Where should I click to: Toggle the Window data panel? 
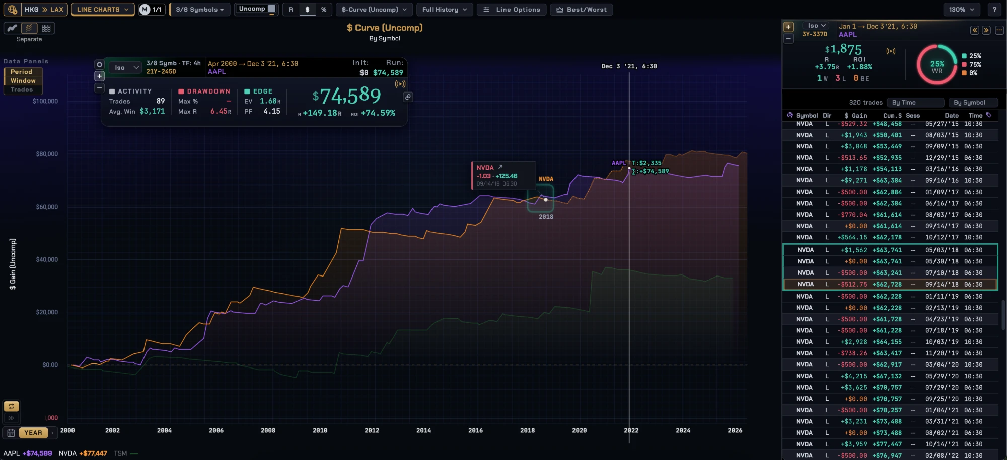(23, 81)
